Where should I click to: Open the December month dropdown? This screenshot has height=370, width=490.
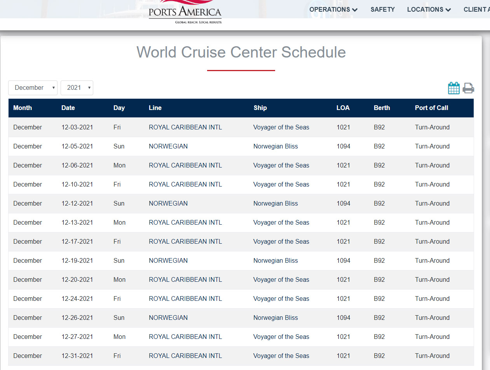pos(33,88)
